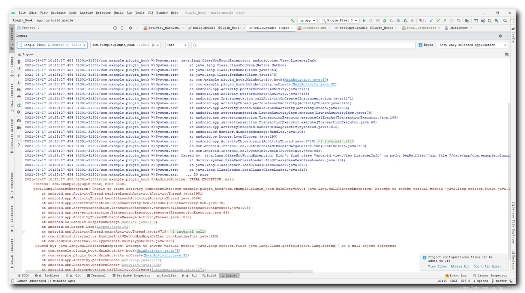Click the up arrow in logcat toolbar
The image size is (525, 293).
tap(19, 76)
